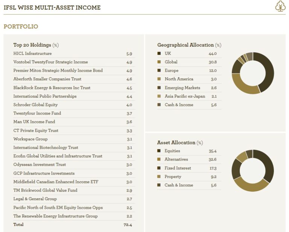Select the HICL Infrastructure holding
This screenshot has width=289, height=232.
pos(32,54)
